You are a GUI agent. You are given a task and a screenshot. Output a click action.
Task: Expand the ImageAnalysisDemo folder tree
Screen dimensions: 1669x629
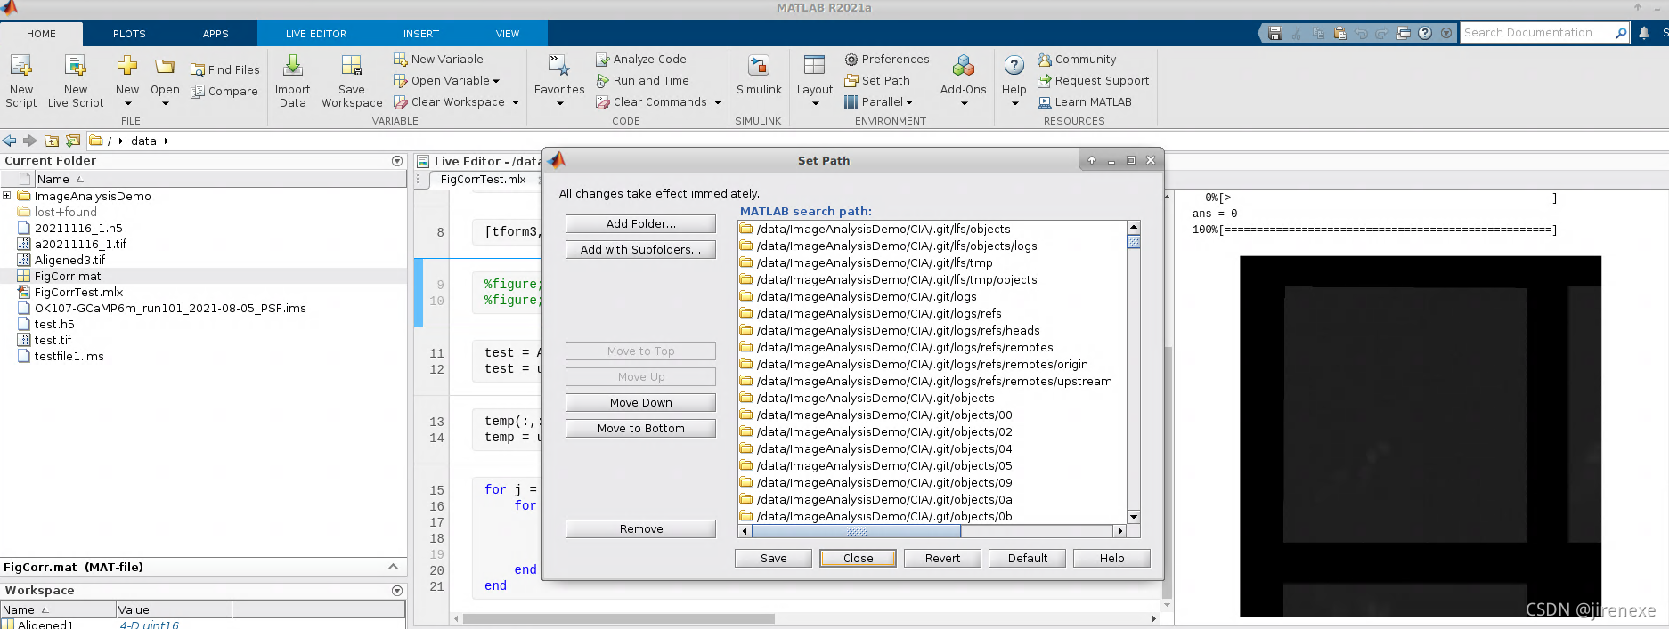click(7, 196)
